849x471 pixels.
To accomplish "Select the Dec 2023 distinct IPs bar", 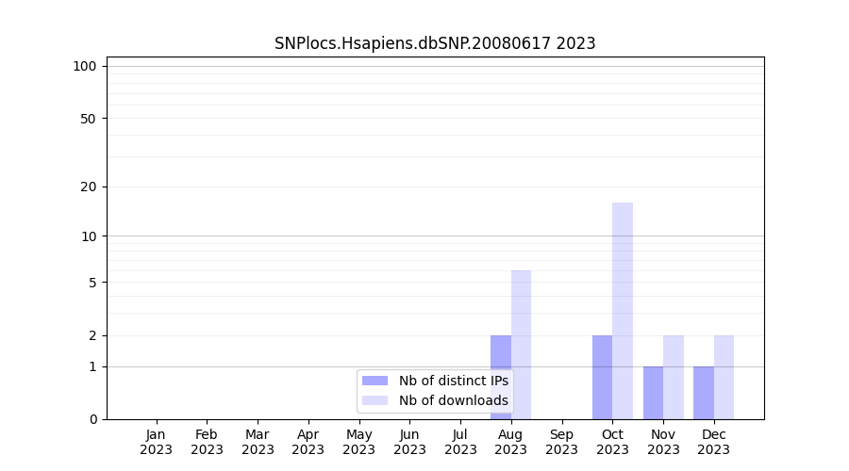I will pos(704,393).
